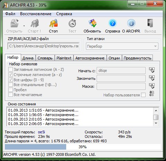
Task: Switch to the Опции tab
Action: click(114, 58)
